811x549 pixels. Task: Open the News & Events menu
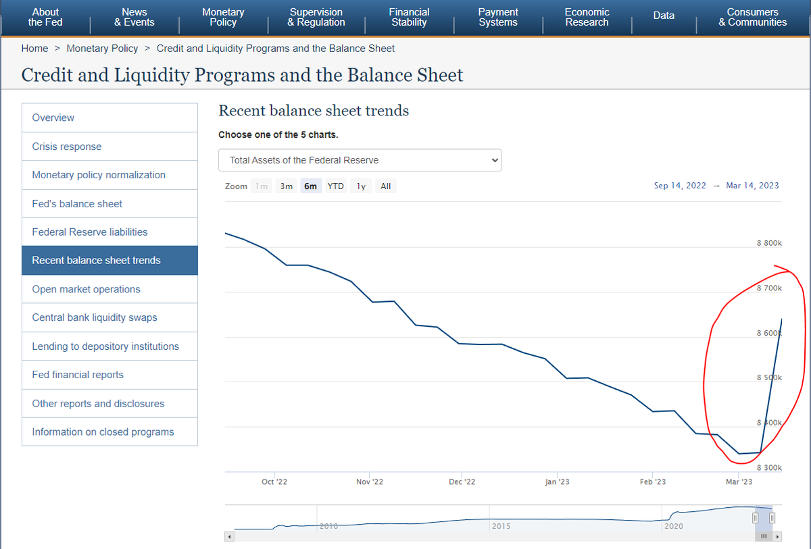tap(134, 18)
